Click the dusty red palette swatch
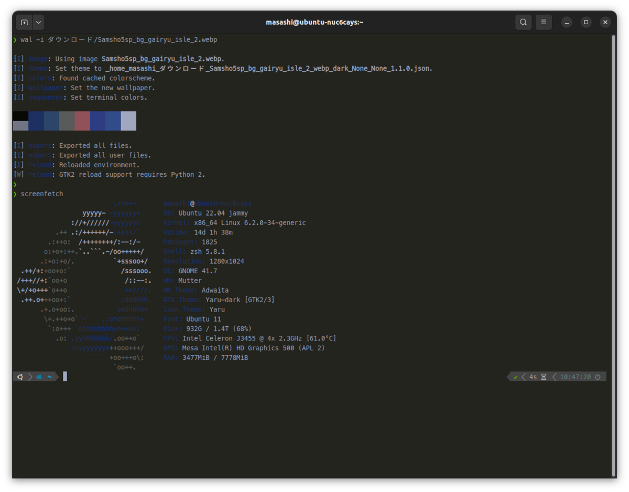The width and height of the screenshot is (629, 492). point(82,121)
